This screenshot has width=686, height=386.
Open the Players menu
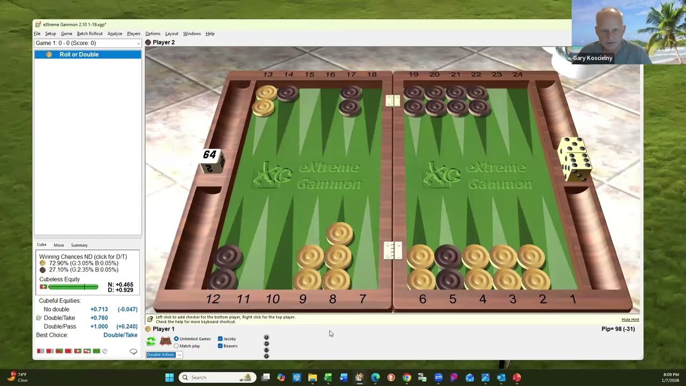(x=133, y=34)
